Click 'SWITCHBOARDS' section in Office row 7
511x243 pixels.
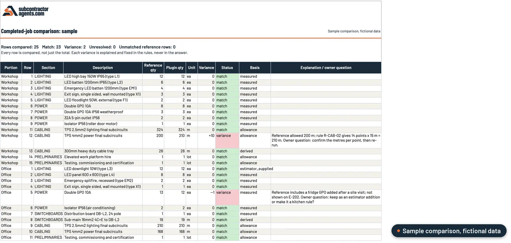click(49, 214)
